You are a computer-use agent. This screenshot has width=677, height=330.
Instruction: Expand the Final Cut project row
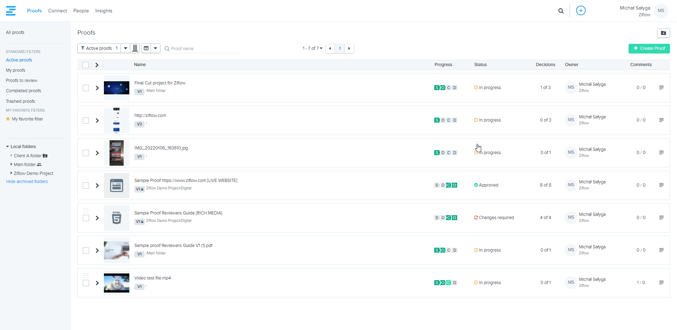tap(97, 88)
